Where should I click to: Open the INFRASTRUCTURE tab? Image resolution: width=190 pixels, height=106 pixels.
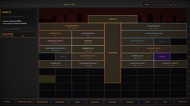[x=25, y=102]
